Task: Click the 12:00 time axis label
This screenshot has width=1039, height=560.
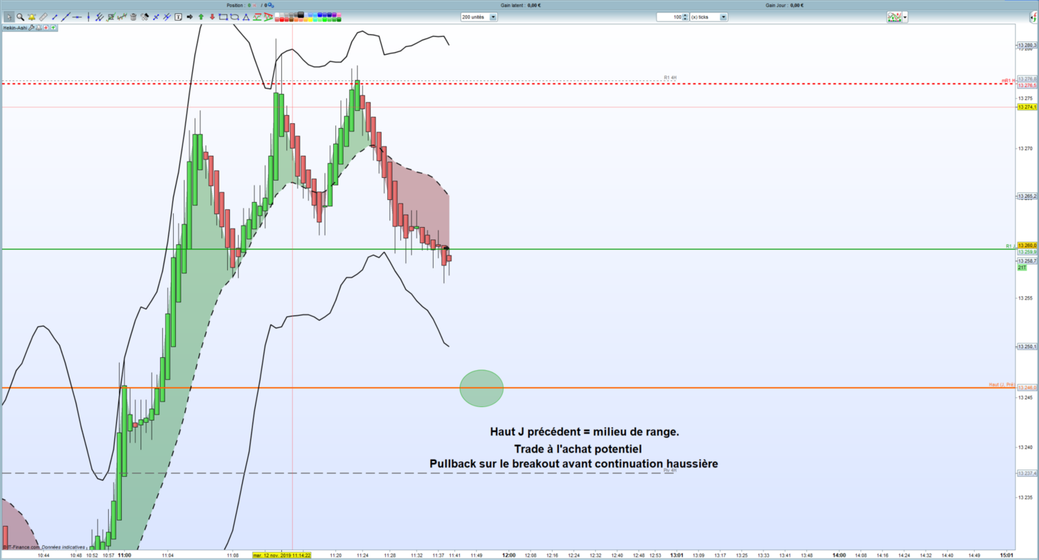Action: coord(508,555)
